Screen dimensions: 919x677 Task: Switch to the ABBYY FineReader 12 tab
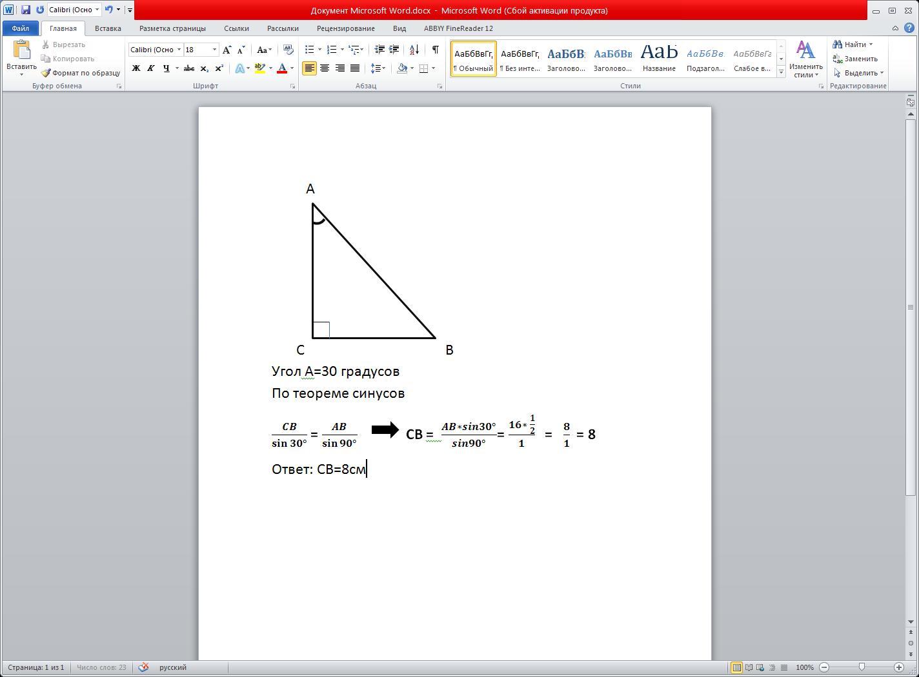point(458,28)
